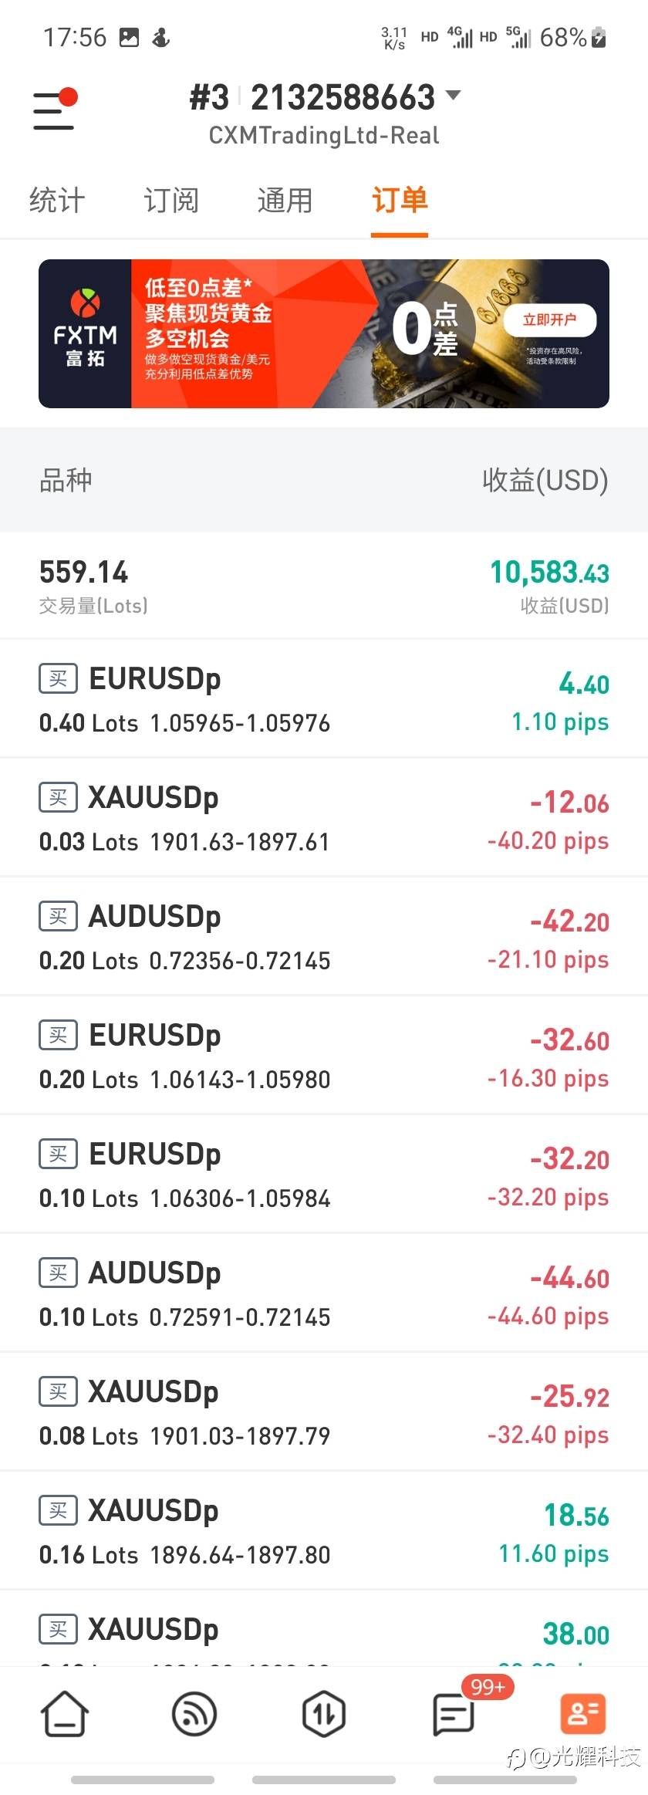Tap the home icon in bottom navigation
This screenshot has height=1795, width=648.
65,1714
